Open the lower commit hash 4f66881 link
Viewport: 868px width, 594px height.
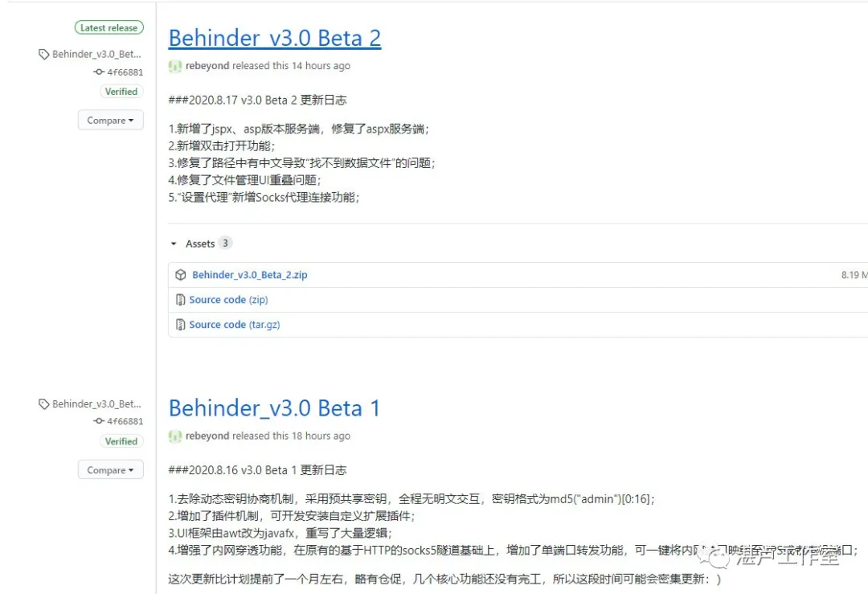[125, 421]
